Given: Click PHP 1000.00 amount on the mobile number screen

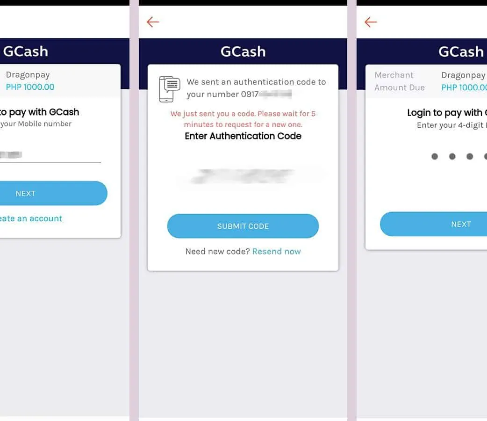Looking at the screenshot, I should [x=30, y=87].
